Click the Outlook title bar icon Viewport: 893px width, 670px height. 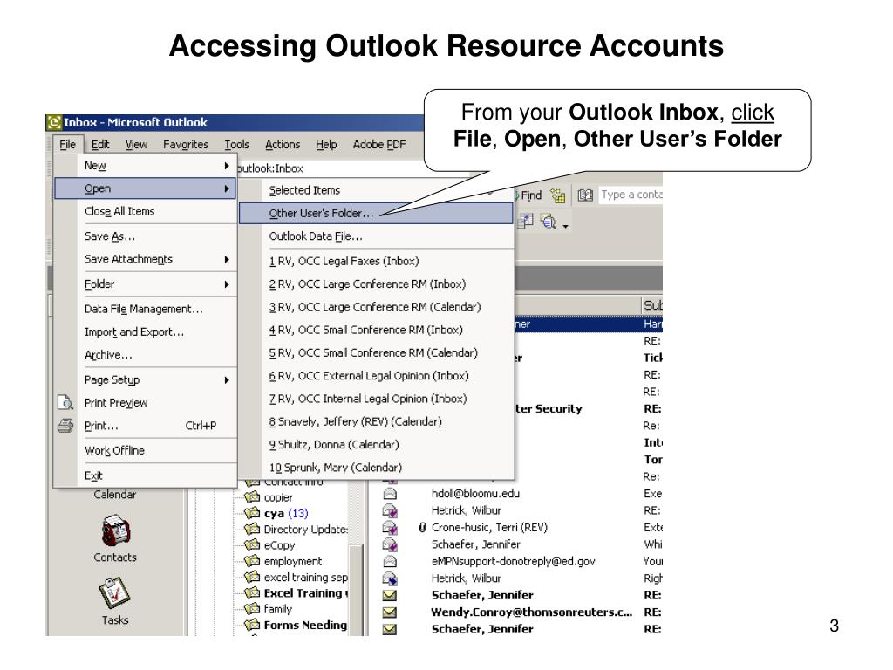click(x=54, y=122)
